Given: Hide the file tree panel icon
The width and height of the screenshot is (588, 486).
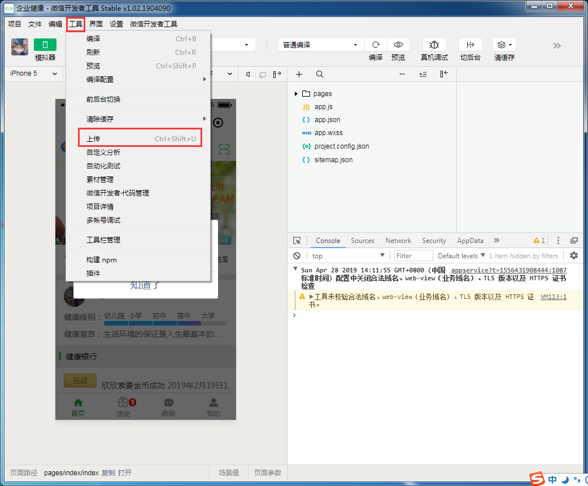Looking at the screenshot, I should (444, 74).
